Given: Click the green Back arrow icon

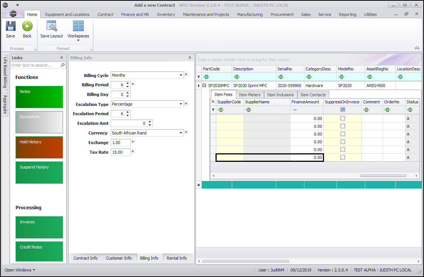Looking at the screenshot, I should click(x=27, y=27).
